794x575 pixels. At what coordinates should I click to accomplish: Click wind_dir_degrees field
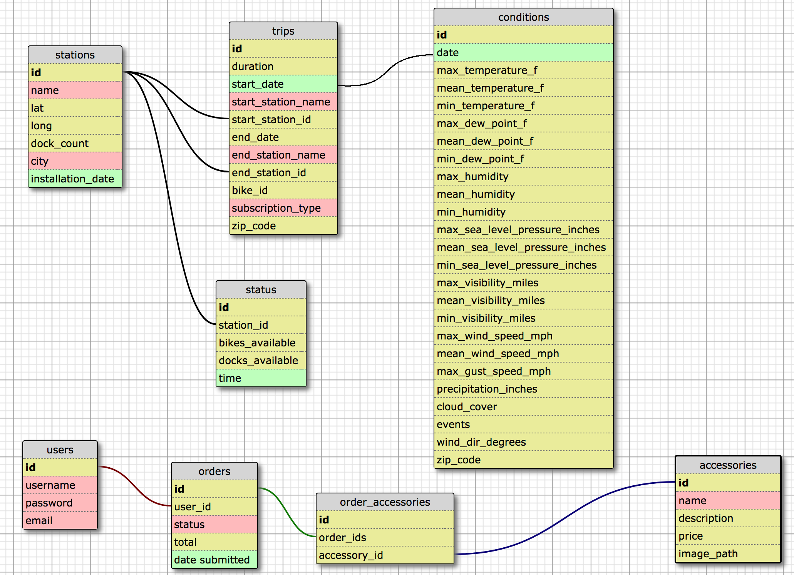click(524, 442)
